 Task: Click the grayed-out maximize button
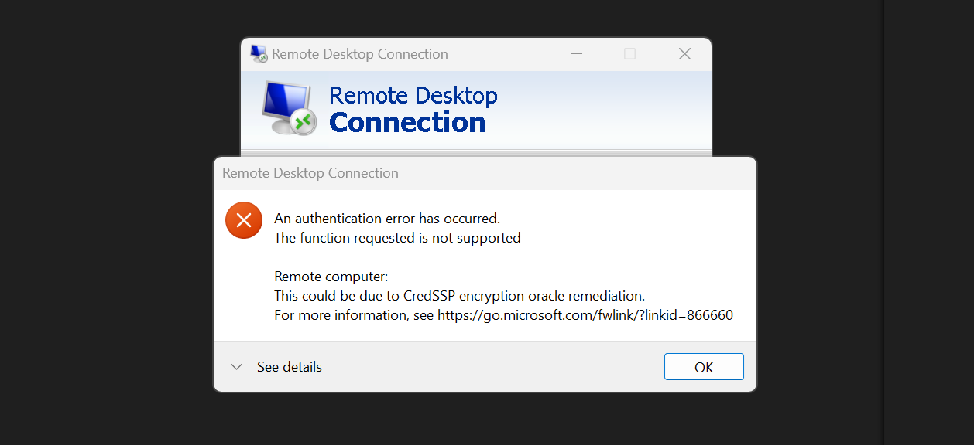(x=629, y=53)
